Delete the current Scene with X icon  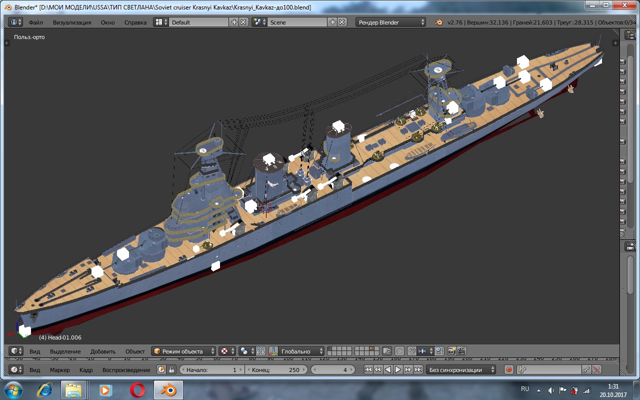[342, 22]
